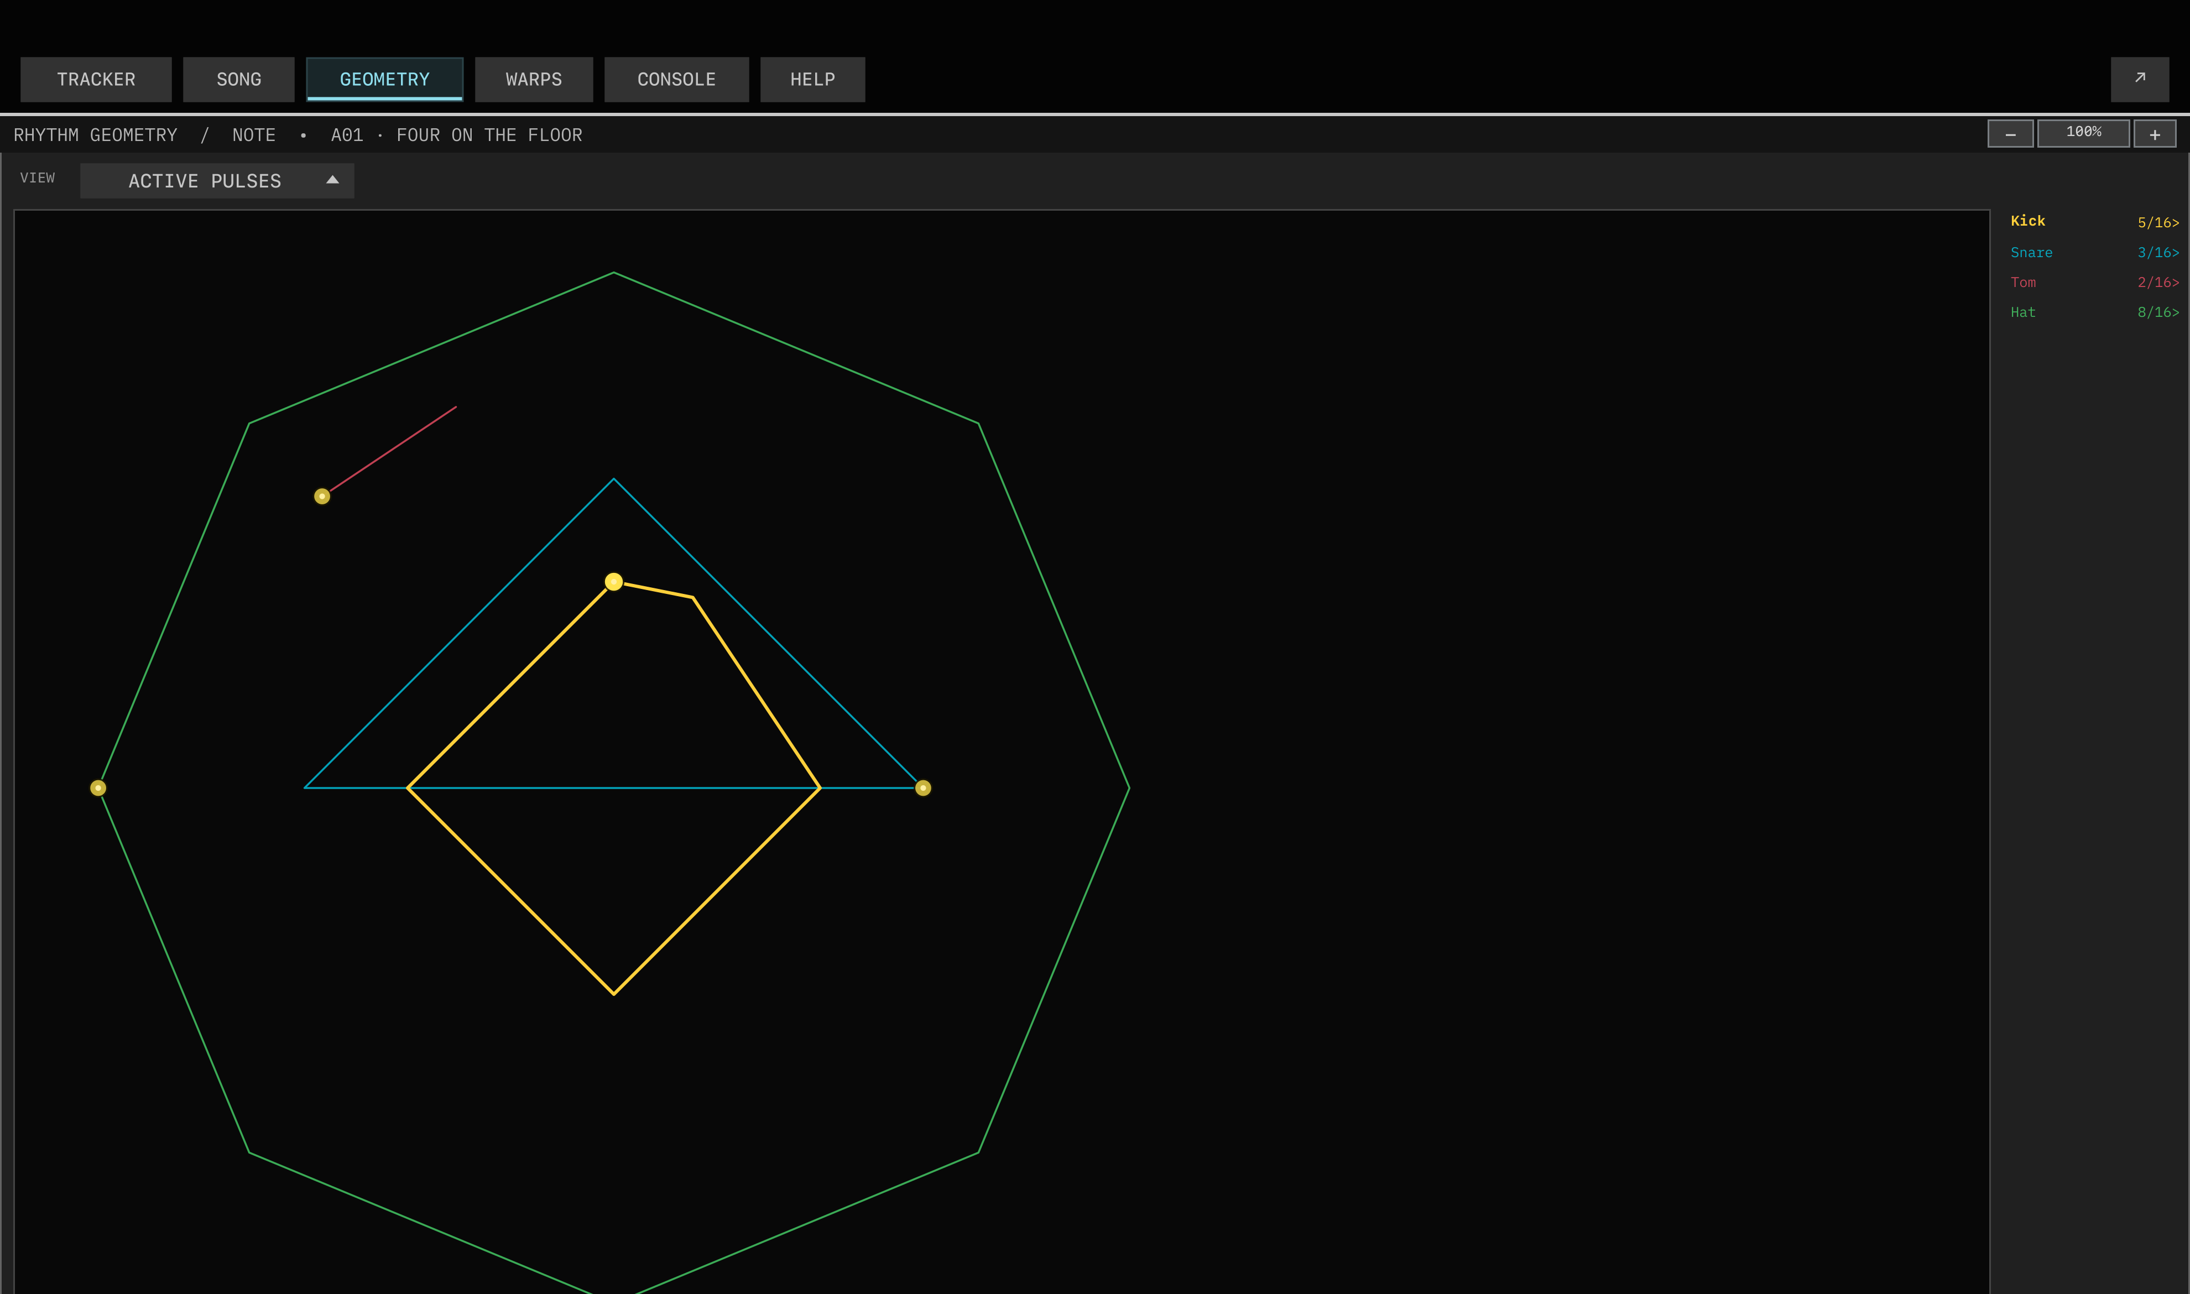This screenshot has width=2190, height=1294.
Task: Select the Tom track in legend
Action: tap(2024, 283)
